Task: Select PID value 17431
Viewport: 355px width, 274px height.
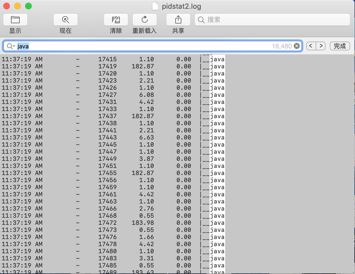Action: coord(107,102)
